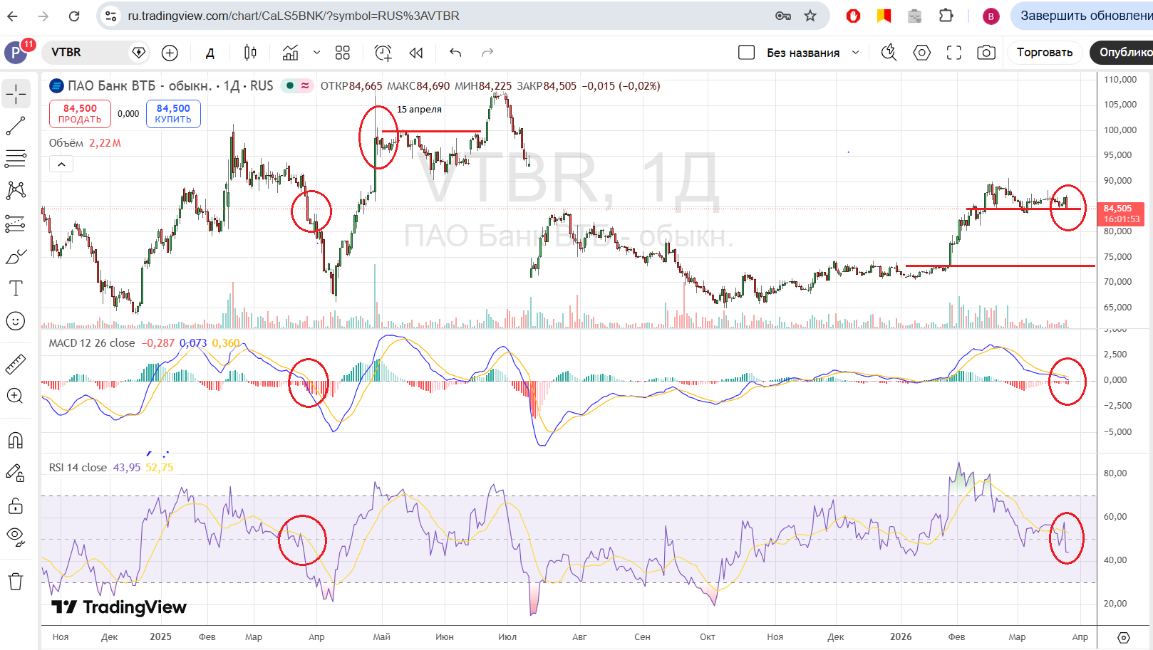Image resolution: width=1153 pixels, height=650 pixels.
Task: Click Завершить обновление browser button
Action: point(1083,16)
